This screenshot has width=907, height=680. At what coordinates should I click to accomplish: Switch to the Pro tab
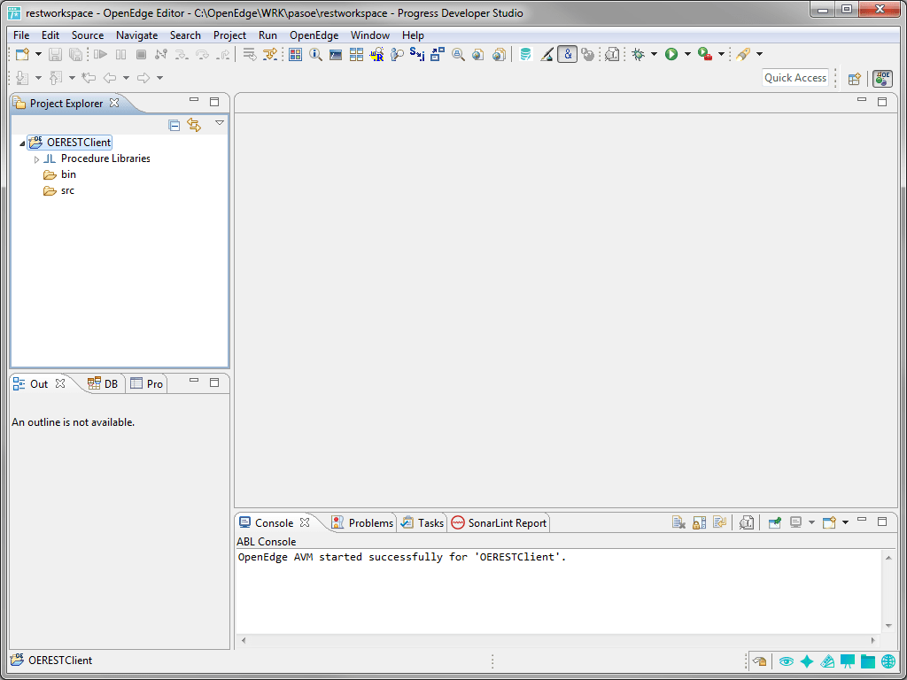147,384
